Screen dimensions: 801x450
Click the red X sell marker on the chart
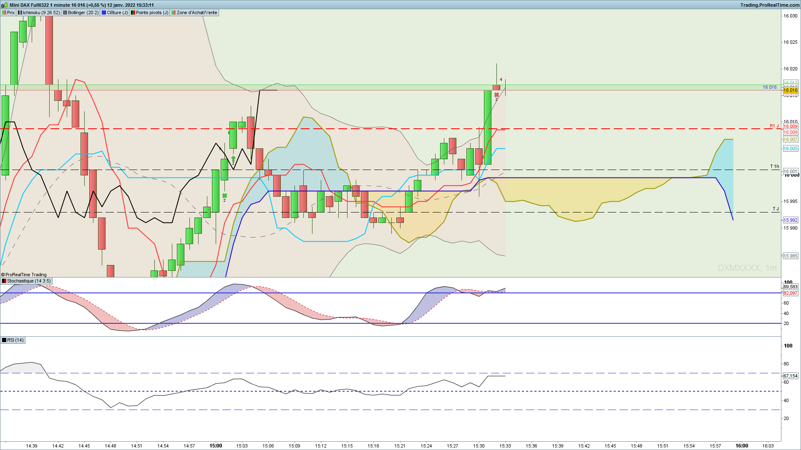[x=496, y=95]
